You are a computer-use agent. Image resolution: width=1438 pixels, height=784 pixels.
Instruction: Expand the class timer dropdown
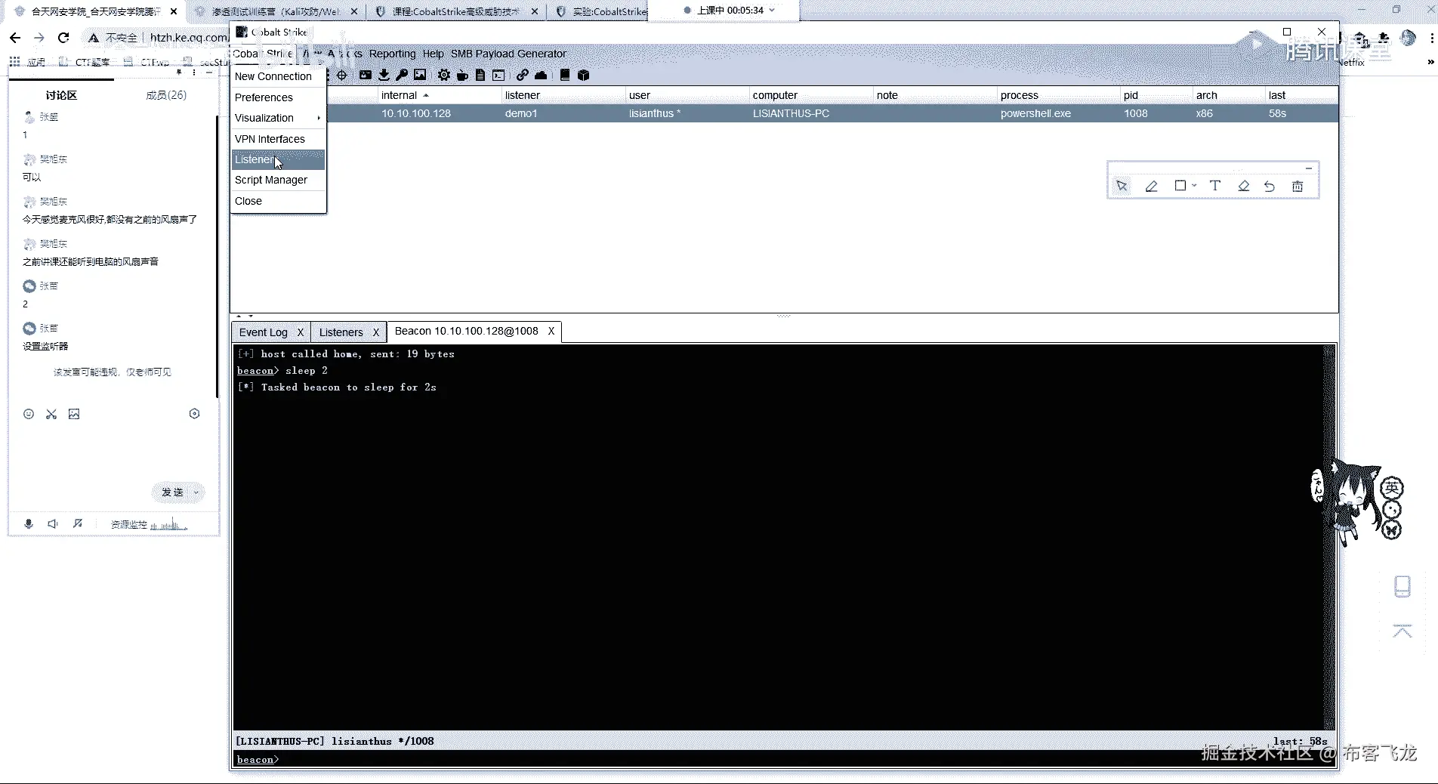coord(772,11)
